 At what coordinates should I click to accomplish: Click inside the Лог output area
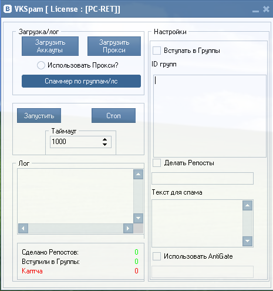coord(76,196)
